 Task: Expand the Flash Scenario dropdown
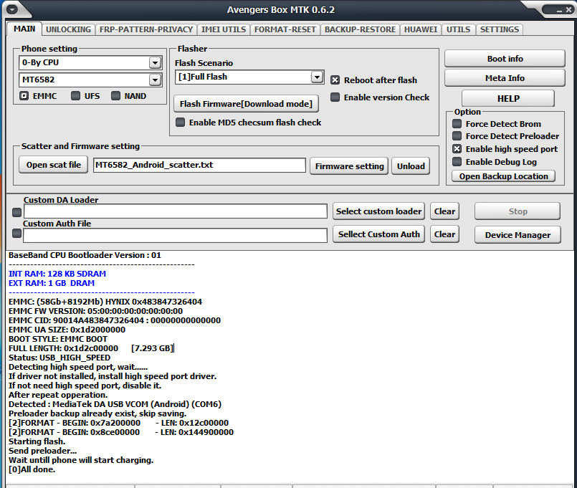pos(317,77)
